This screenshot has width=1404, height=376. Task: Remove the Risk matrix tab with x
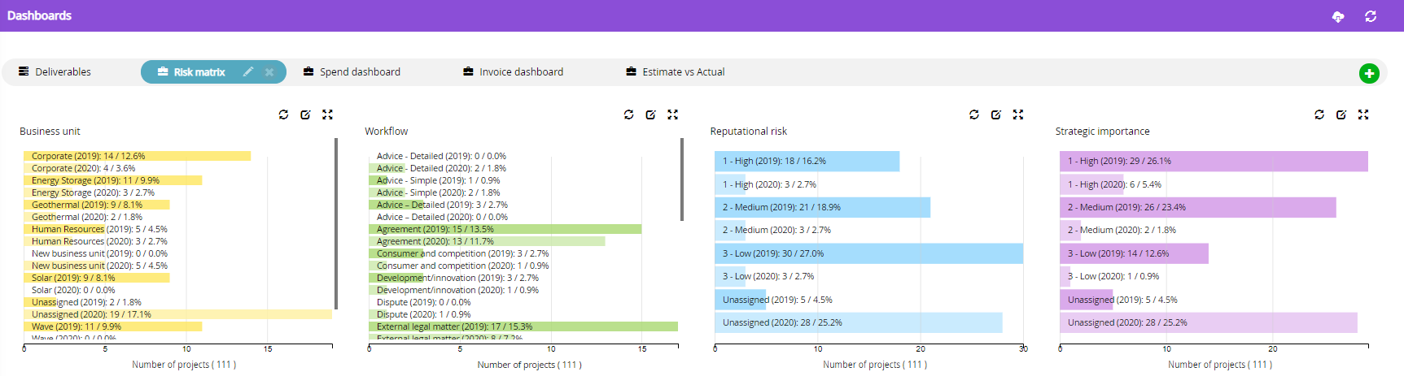(x=269, y=71)
